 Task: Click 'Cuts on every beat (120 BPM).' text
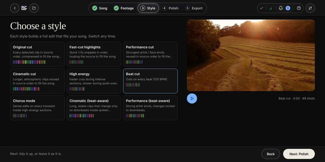coord(147,79)
